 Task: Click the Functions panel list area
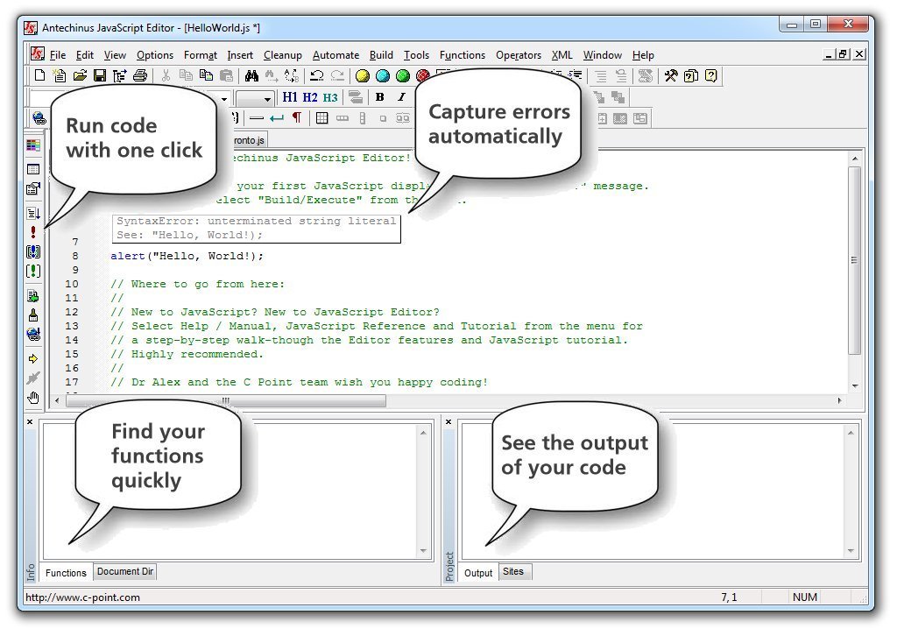click(237, 491)
